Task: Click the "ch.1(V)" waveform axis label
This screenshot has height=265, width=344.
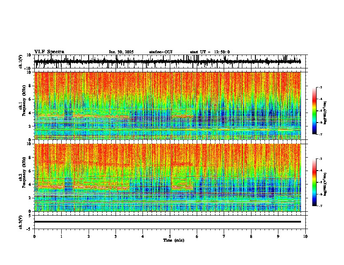Action: 21,61
